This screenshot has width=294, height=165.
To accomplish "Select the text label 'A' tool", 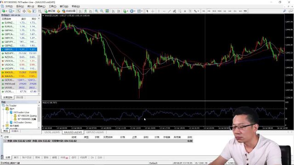I will click(185, 11).
